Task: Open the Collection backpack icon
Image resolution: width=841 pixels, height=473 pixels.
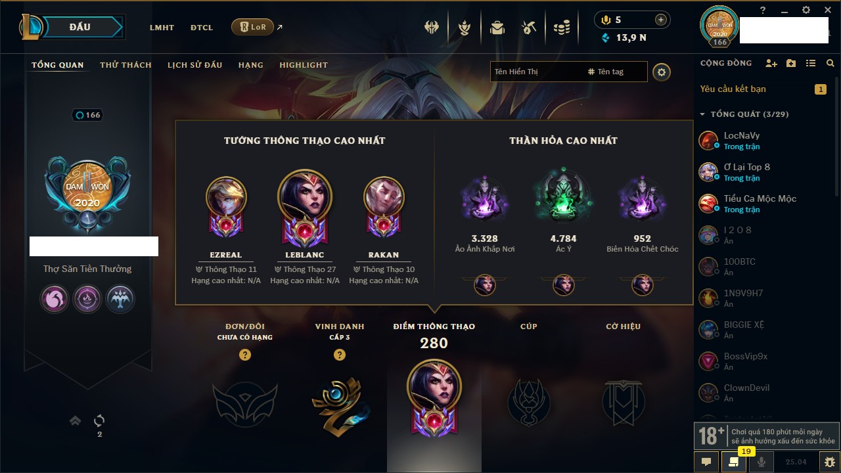Action: [x=497, y=28]
